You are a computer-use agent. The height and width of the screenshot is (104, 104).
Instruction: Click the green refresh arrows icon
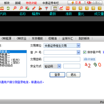[8, 8]
